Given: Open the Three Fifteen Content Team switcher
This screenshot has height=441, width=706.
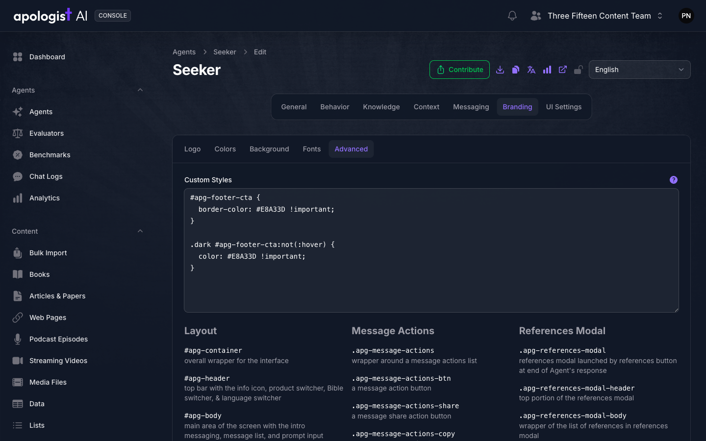Looking at the screenshot, I should point(597,16).
